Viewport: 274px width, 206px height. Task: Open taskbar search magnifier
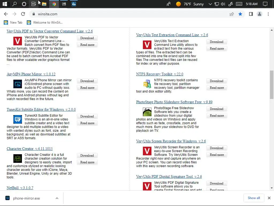point(14,4)
